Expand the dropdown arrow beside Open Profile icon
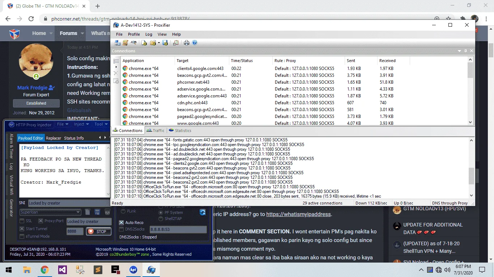Screen dimensions: 494x277 pyautogui.click(x=158, y=43)
